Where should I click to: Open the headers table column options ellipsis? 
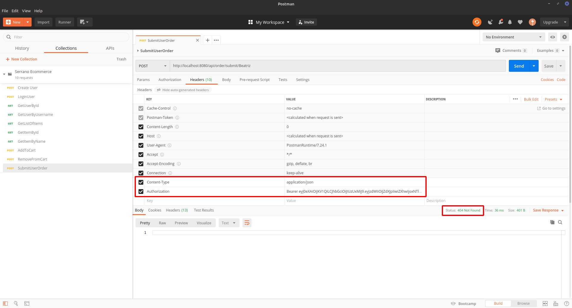(515, 99)
